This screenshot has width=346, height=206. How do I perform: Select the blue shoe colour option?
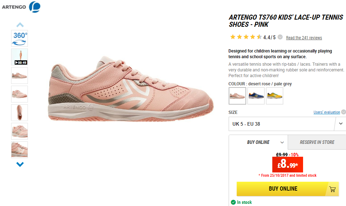pyautogui.click(x=256, y=96)
